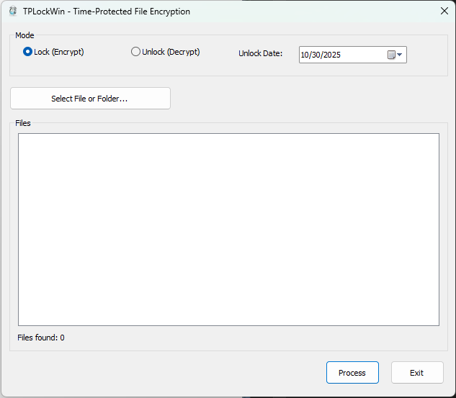This screenshot has width=456, height=398.
Task: Click the Exit button
Action: click(416, 373)
